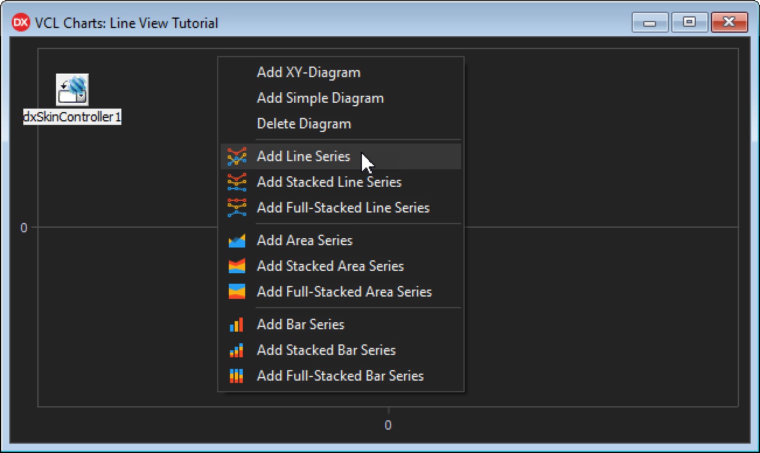Pick Add Bar Series menu text
Image resolution: width=760 pixels, height=453 pixels.
point(300,325)
